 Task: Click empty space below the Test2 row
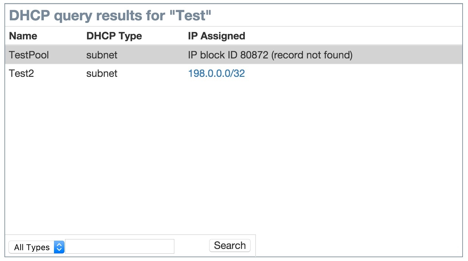tap(222, 143)
